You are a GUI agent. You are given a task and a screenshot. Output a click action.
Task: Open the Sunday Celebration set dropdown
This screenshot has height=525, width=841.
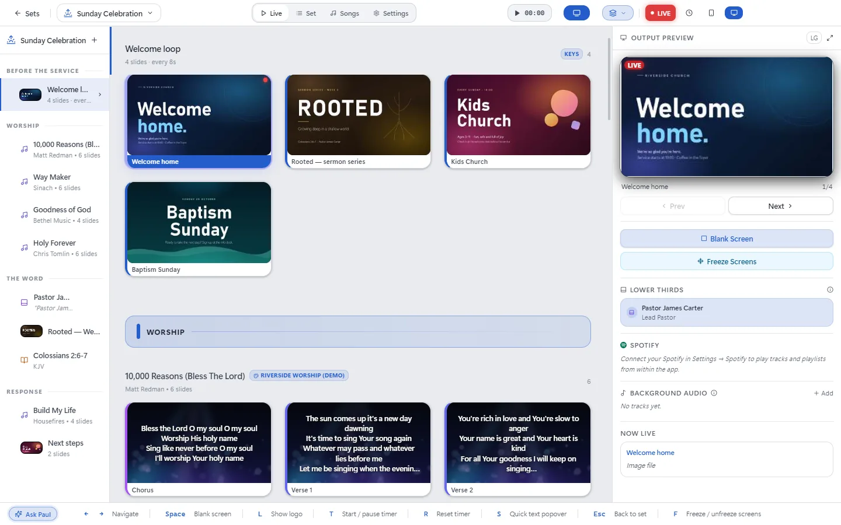pos(109,13)
